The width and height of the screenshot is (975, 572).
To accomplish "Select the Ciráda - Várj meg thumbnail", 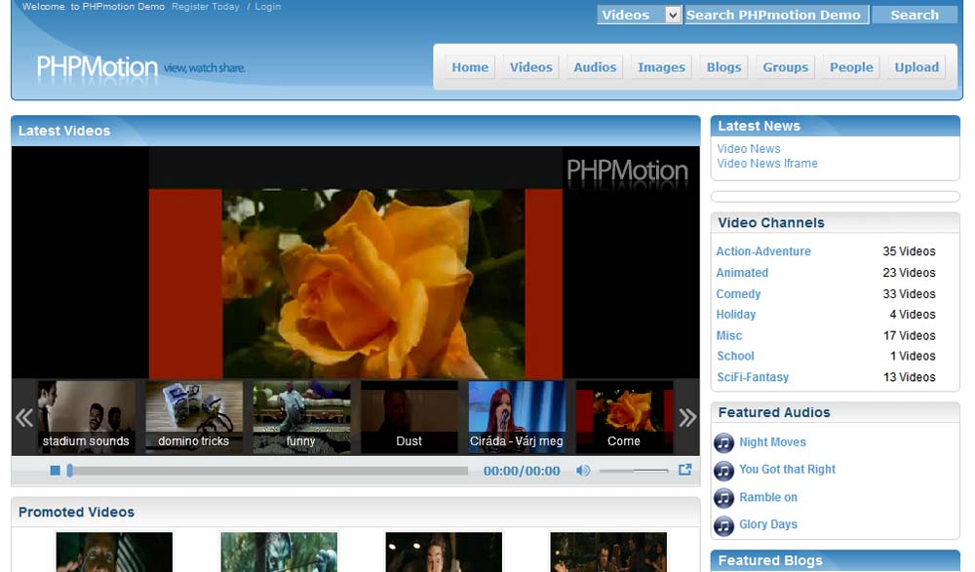I will point(517,417).
